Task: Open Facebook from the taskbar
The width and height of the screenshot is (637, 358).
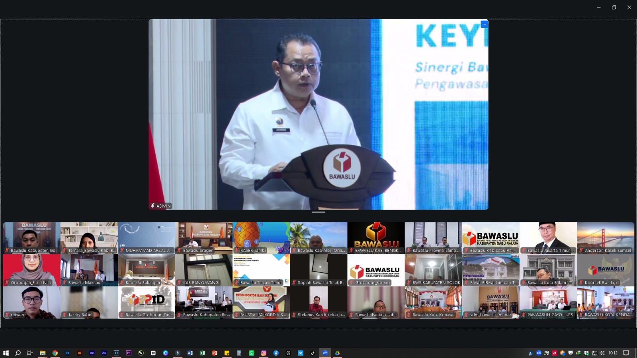Action: pyautogui.click(x=276, y=353)
